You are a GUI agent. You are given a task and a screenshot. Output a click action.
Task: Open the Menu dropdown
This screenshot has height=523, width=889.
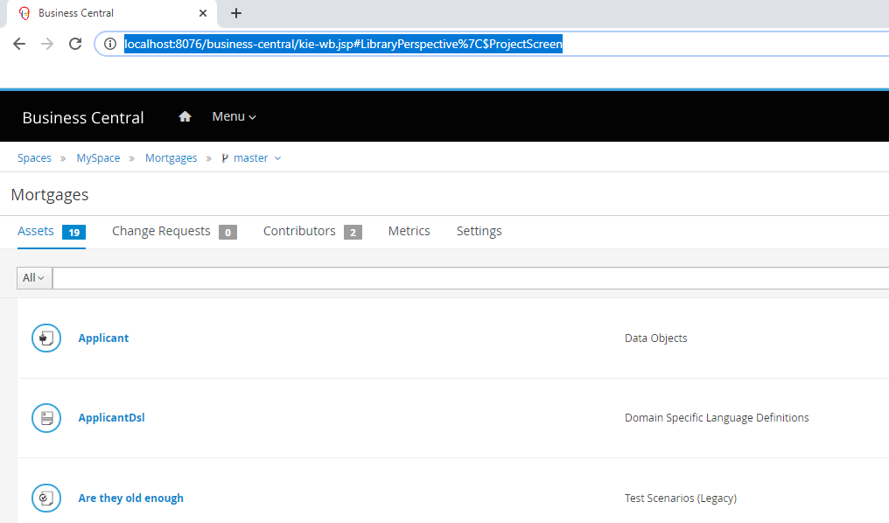tap(234, 116)
